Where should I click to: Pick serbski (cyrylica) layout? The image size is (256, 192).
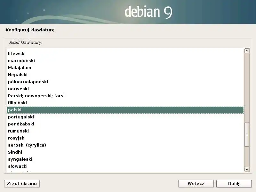125,145
